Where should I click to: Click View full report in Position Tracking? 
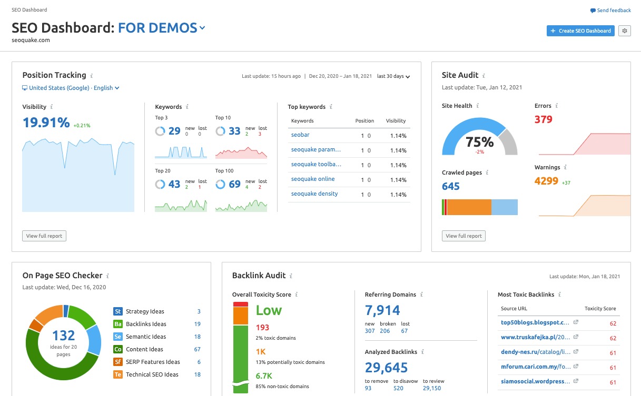pyautogui.click(x=44, y=236)
